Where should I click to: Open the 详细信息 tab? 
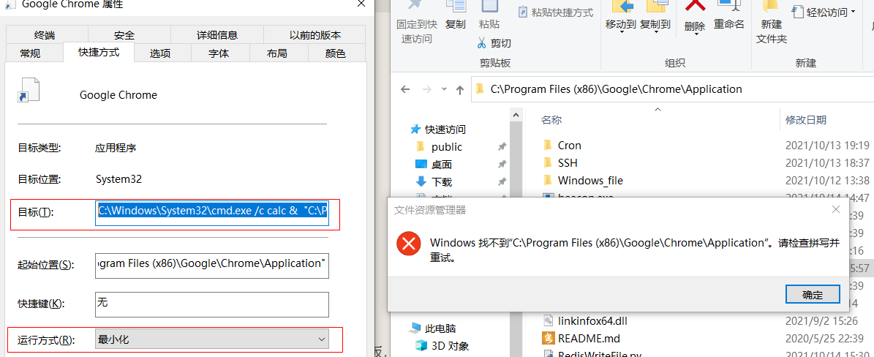[216, 35]
